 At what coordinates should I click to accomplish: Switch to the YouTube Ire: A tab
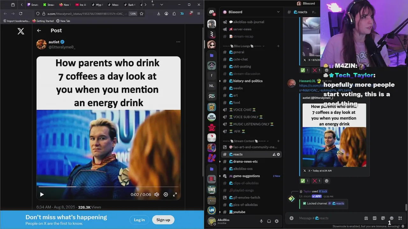coord(81,5)
